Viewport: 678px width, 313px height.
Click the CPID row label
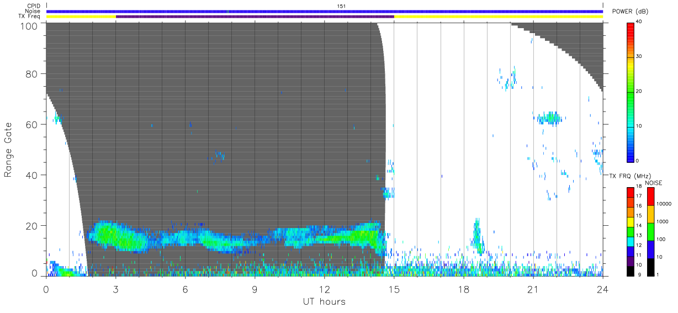[34, 6]
